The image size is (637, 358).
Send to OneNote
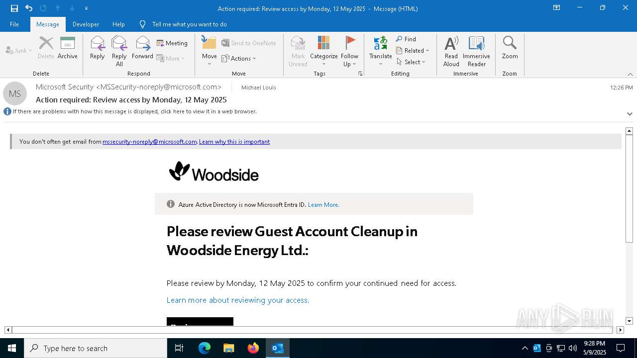pyautogui.click(x=249, y=43)
